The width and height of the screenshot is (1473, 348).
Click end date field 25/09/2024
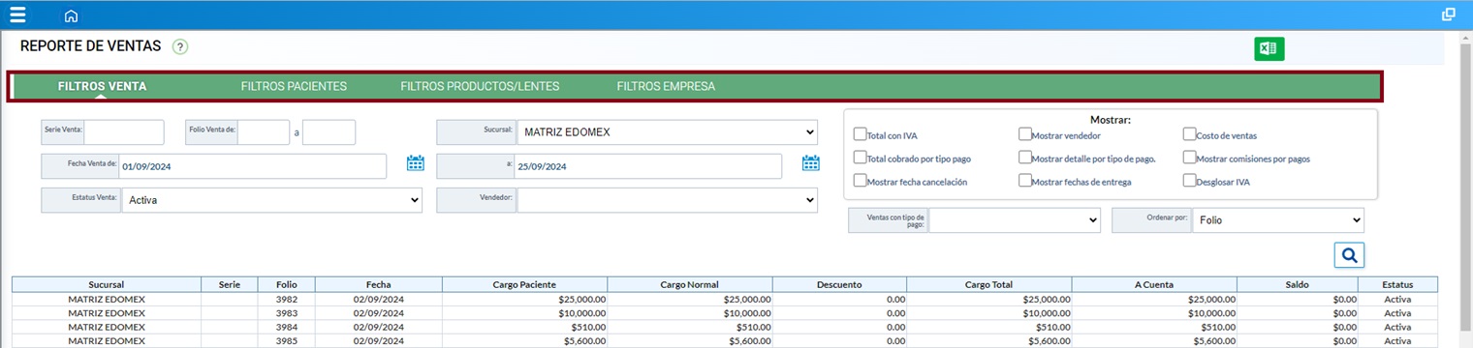click(647, 166)
